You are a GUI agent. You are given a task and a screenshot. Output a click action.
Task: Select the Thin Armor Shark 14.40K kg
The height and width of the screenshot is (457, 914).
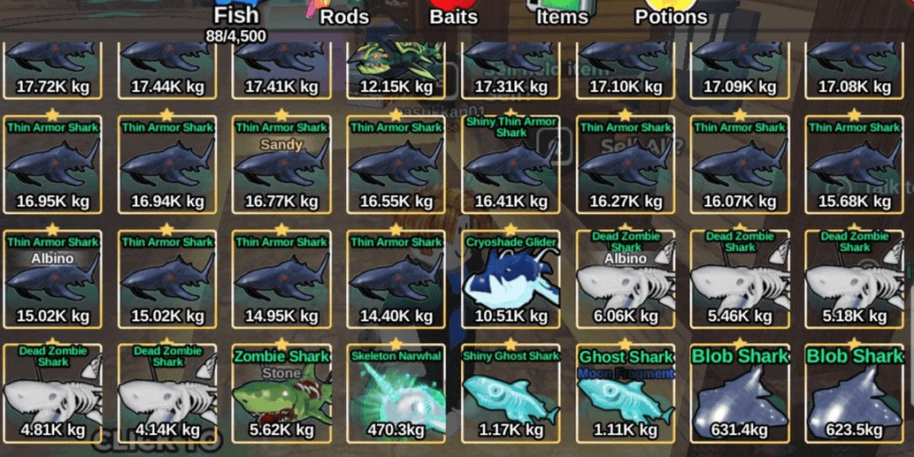tap(396, 279)
